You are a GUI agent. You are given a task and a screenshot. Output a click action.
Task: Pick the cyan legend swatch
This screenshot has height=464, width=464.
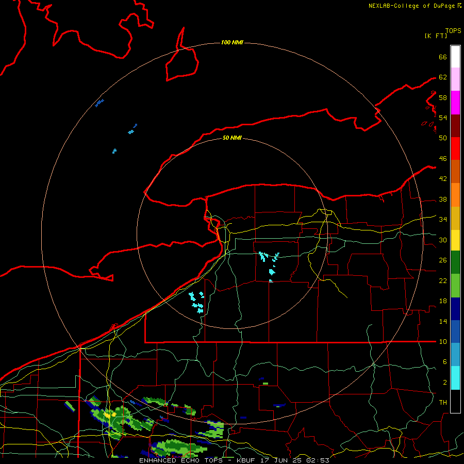coord(455,378)
